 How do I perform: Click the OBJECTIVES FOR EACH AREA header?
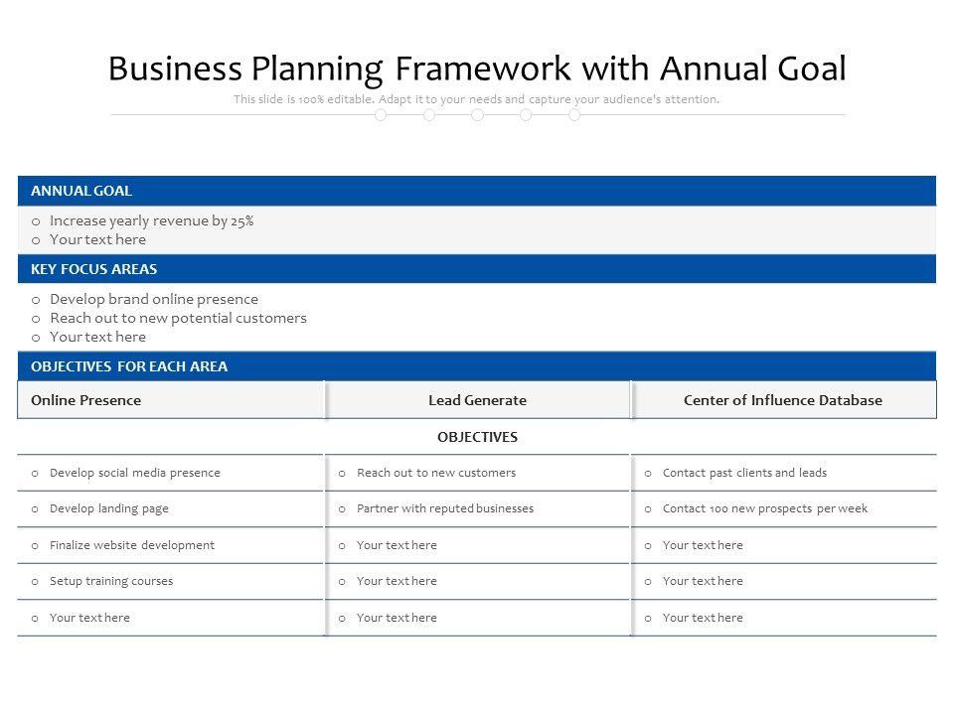pyautogui.click(x=477, y=366)
